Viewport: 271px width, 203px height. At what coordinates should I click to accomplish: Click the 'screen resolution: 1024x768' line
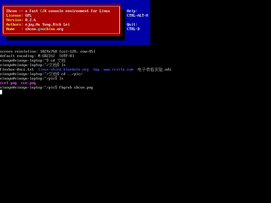[48, 52]
